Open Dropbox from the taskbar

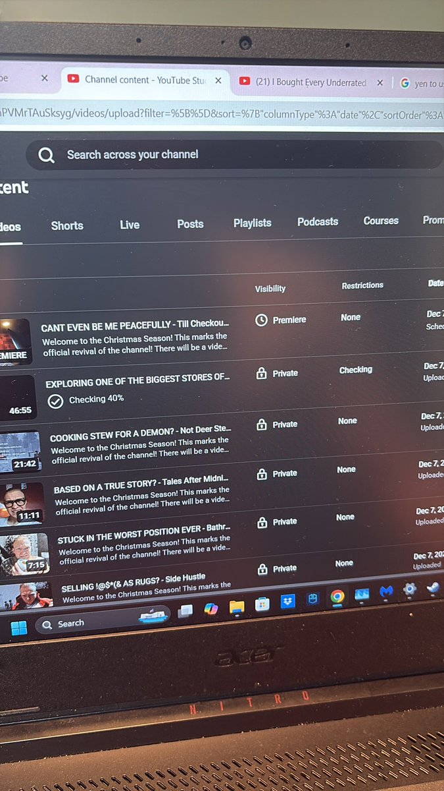(287, 601)
